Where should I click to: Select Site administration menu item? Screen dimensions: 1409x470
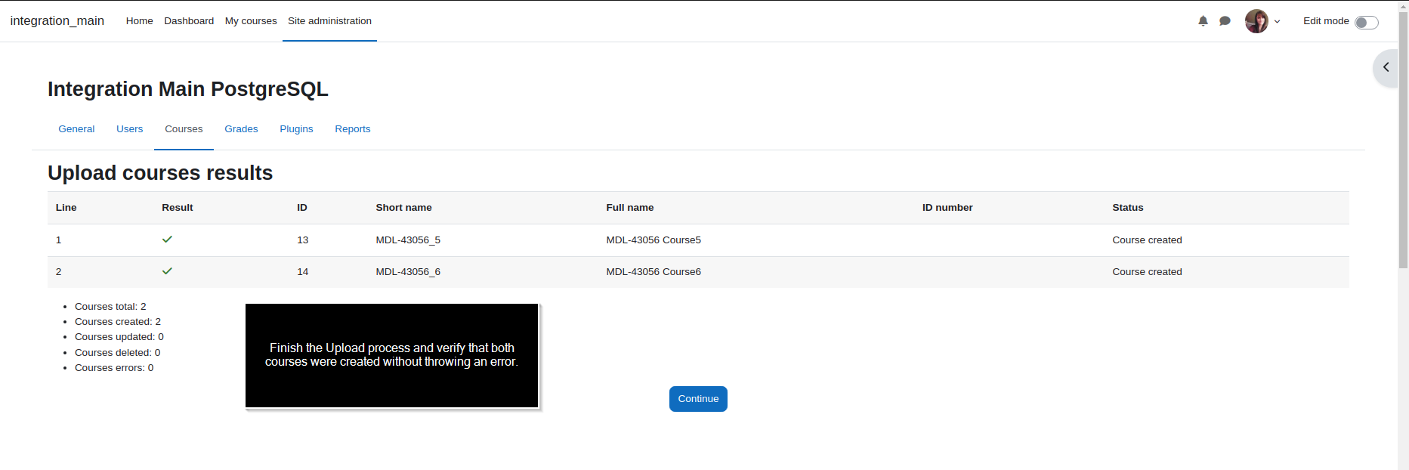tap(329, 21)
